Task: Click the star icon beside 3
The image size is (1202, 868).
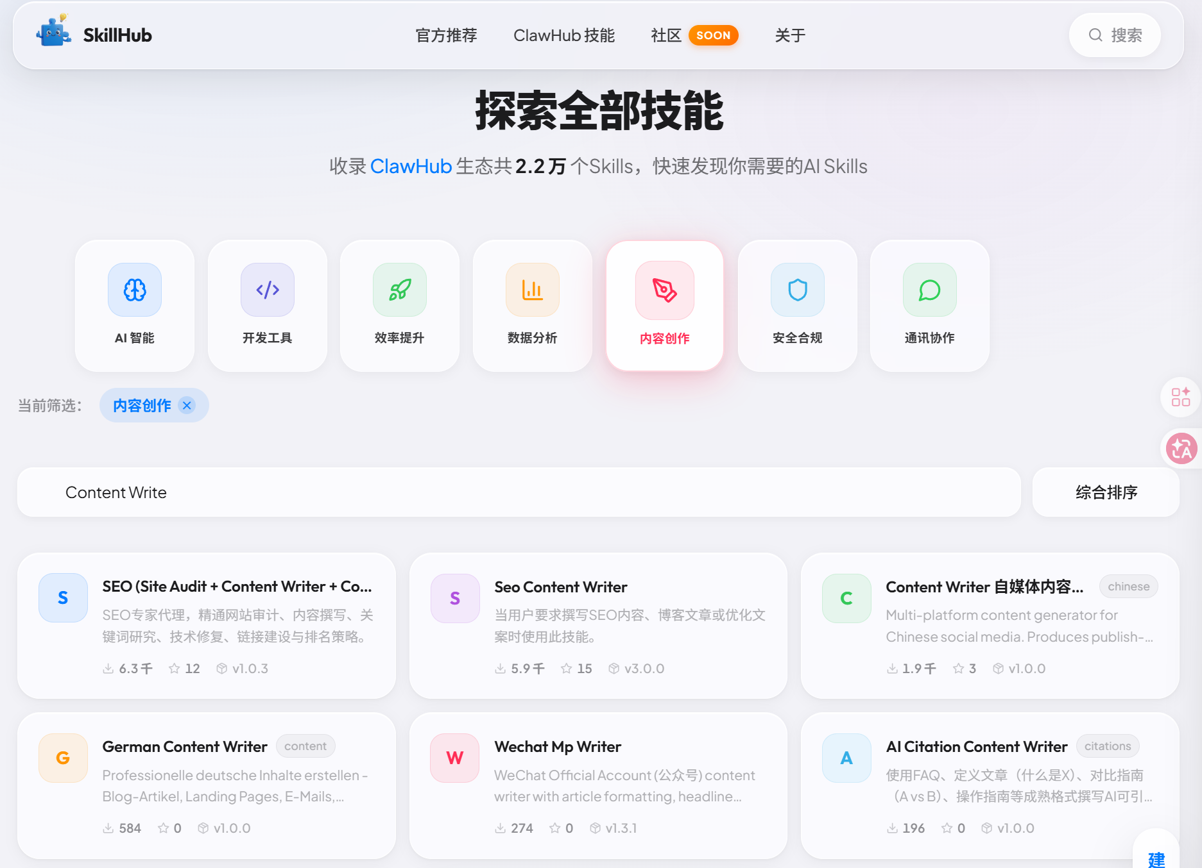Action: pos(959,669)
